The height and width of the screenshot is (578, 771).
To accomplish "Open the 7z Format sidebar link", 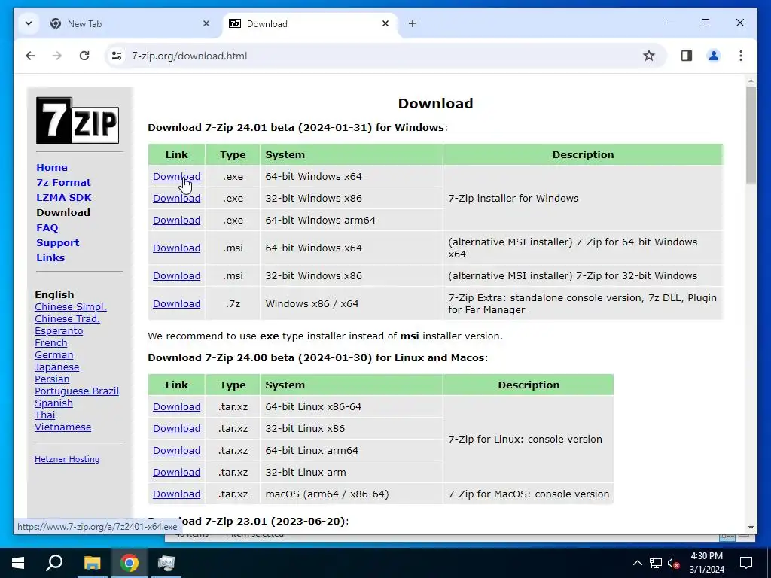I will point(63,183).
